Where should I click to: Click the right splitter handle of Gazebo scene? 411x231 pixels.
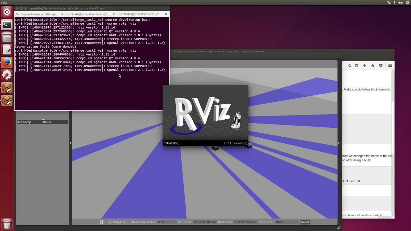339,143
